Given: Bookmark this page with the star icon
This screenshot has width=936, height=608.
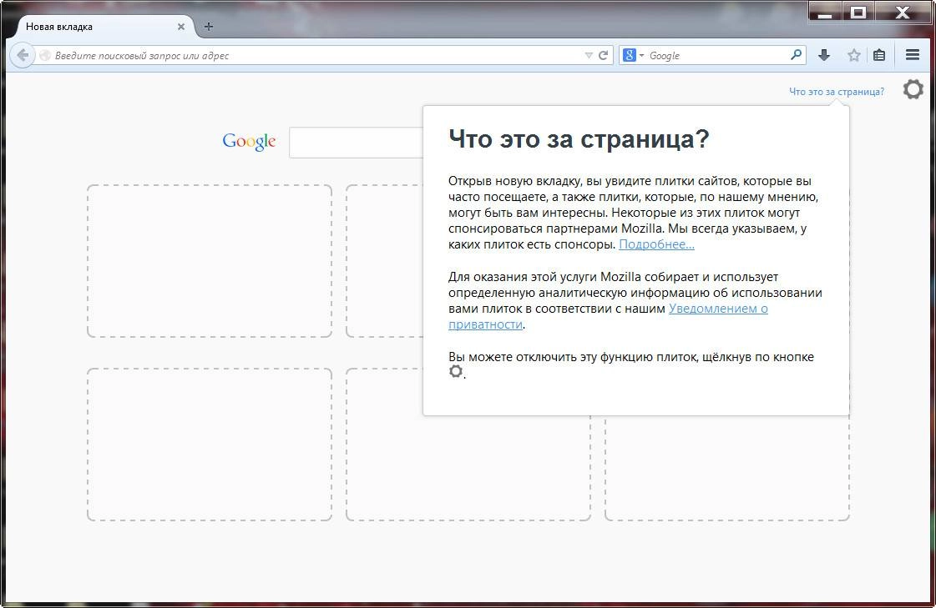Looking at the screenshot, I should tap(853, 55).
